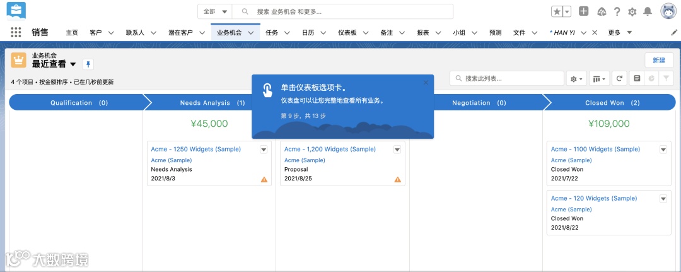Open the list view controls gear
The height and width of the screenshot is (272, 681).
pyautogui.click(x=576, y=79)
